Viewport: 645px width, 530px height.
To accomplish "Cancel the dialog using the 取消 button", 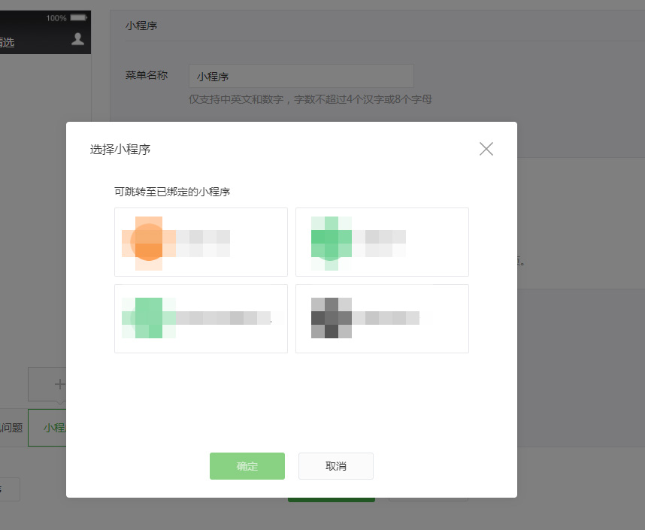I will click(335, 466).
